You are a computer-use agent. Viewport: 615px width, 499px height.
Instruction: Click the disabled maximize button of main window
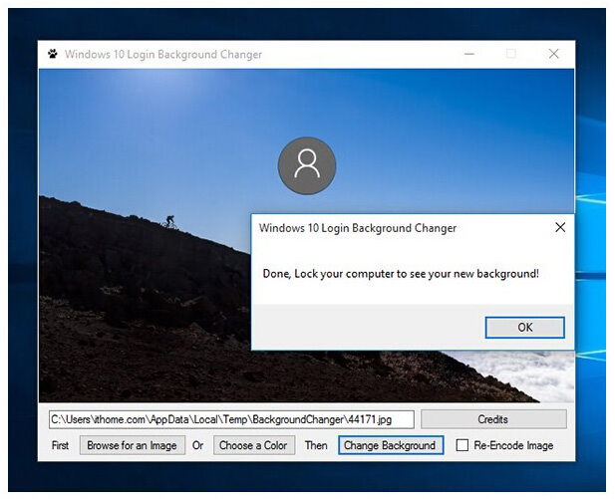[x=510, y=54]
